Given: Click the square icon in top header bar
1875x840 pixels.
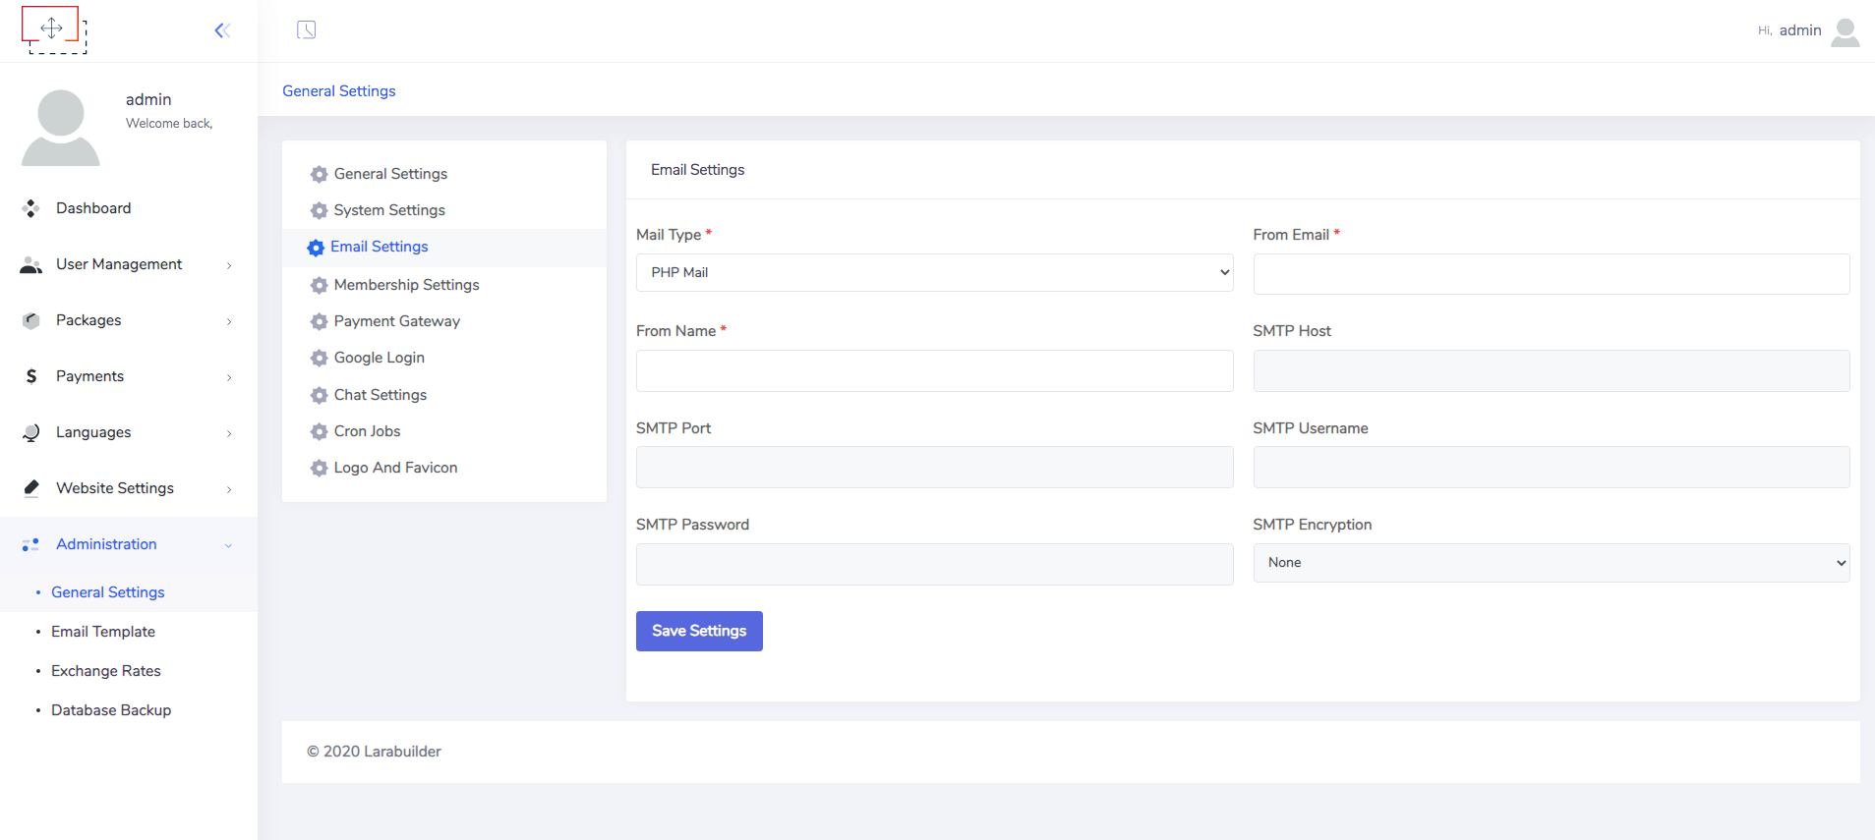Looking at the screenshot, I should tap(307, 29).
